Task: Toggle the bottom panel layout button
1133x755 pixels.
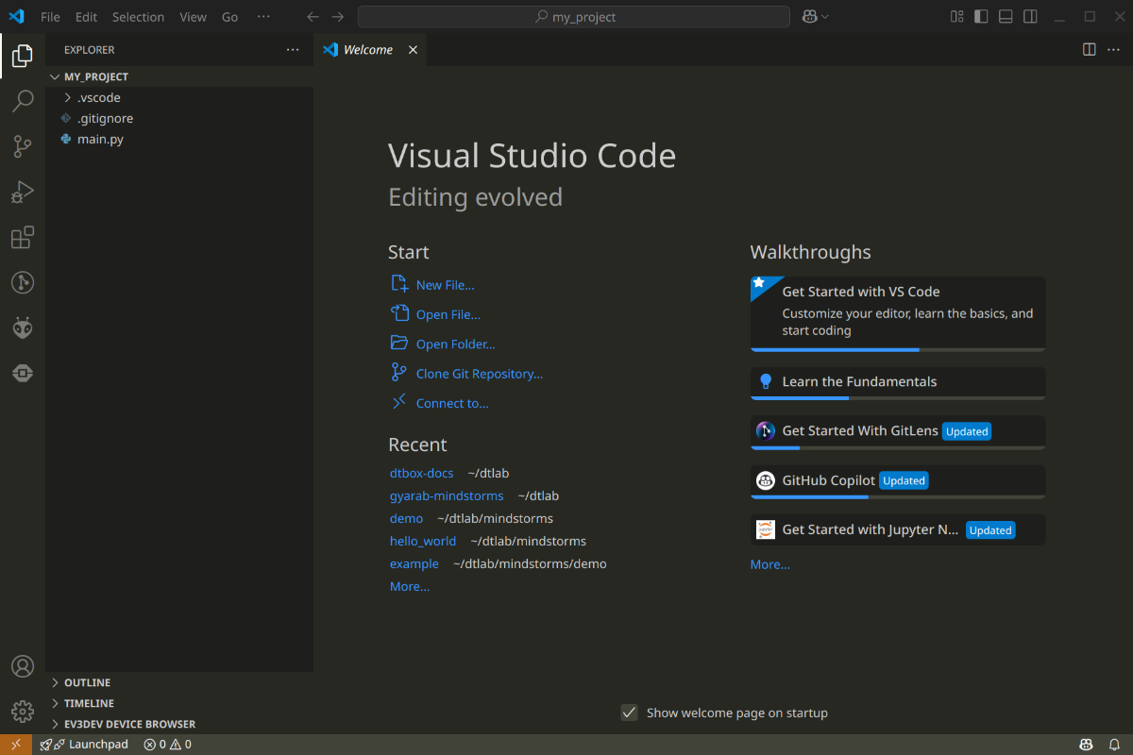Action: pos(1006,17)
